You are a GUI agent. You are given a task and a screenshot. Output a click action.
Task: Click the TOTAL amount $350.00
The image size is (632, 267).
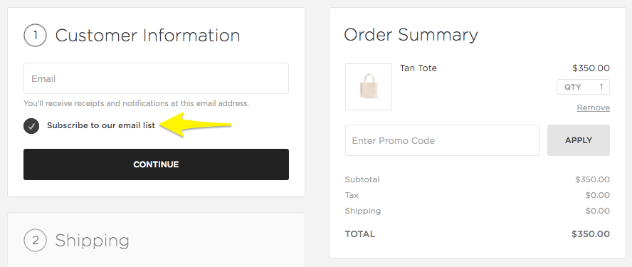pos(591,234)
